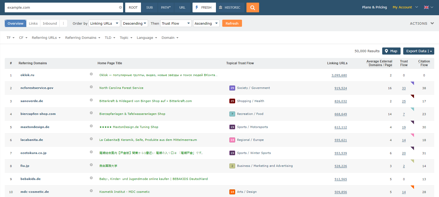439x197 pixels.
Task: Switch to the HISTORIC index
Action: pyautogui.click(x=230, y=8)
